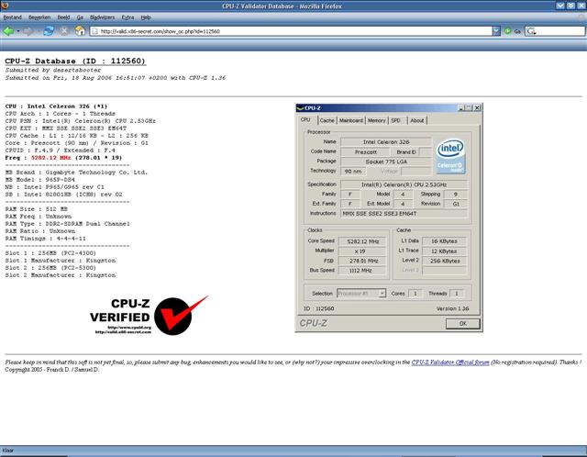Click the Package field Socket 775 LGA

(386, 162)
